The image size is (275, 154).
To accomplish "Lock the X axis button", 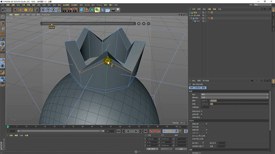I will 43,10.
